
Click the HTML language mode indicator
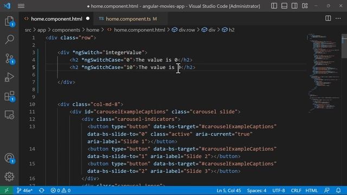312,190
